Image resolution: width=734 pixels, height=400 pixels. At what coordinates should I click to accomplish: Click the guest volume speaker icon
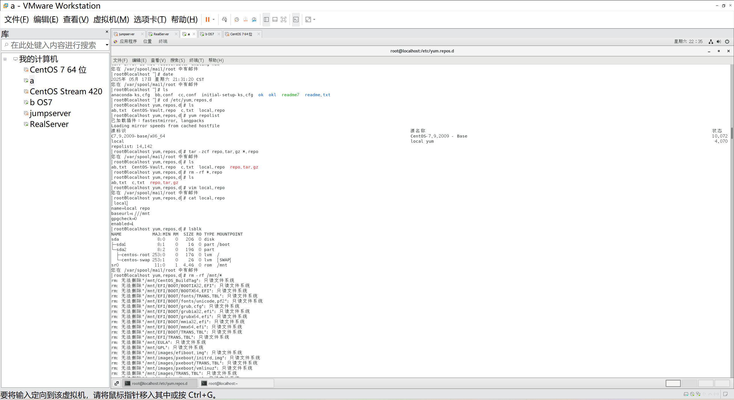tap(719, 42)
